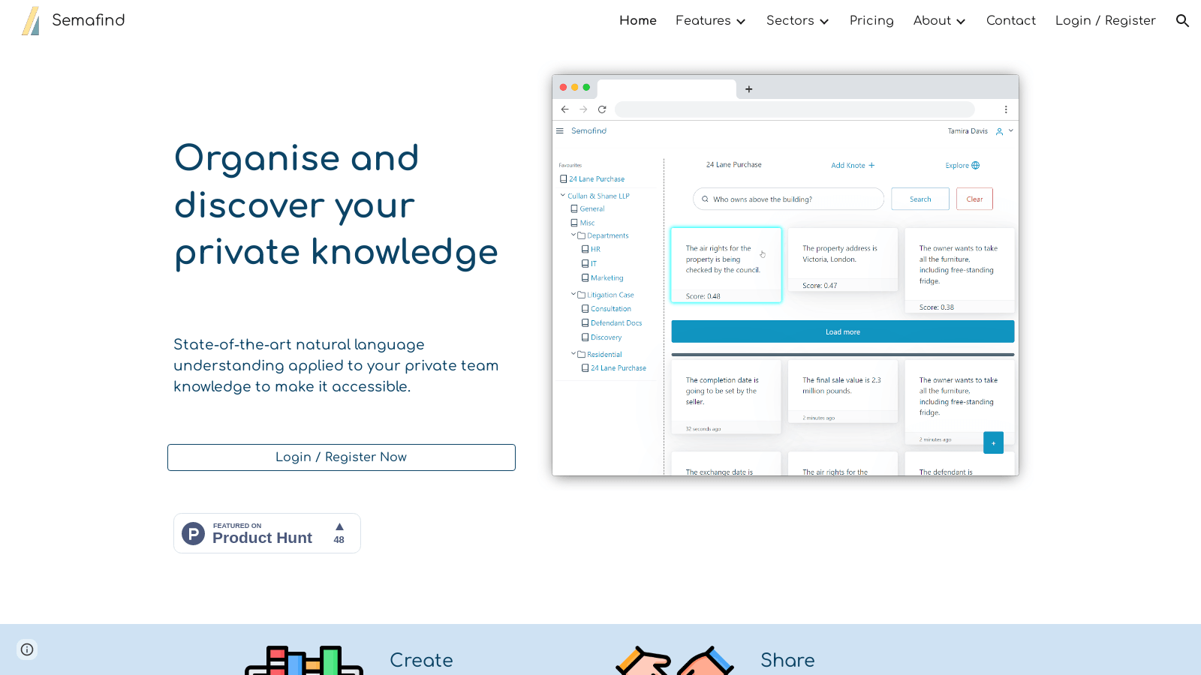The width and height of the screenshot is (1201, 675).
Task: Click Login / Register in the navigation
Action: 1106,20
